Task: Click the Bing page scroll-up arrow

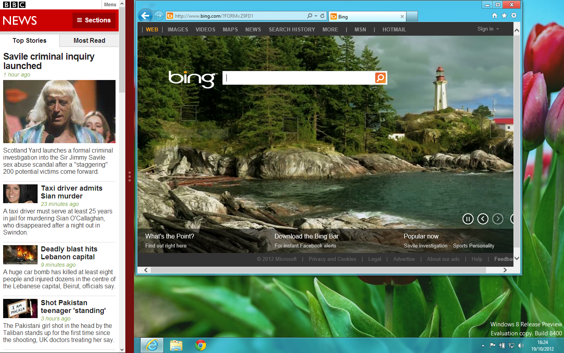Action: pos(517,30)
